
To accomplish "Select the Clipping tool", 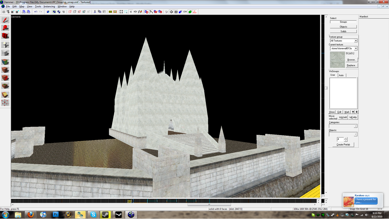I will click(x=5, y=95).
